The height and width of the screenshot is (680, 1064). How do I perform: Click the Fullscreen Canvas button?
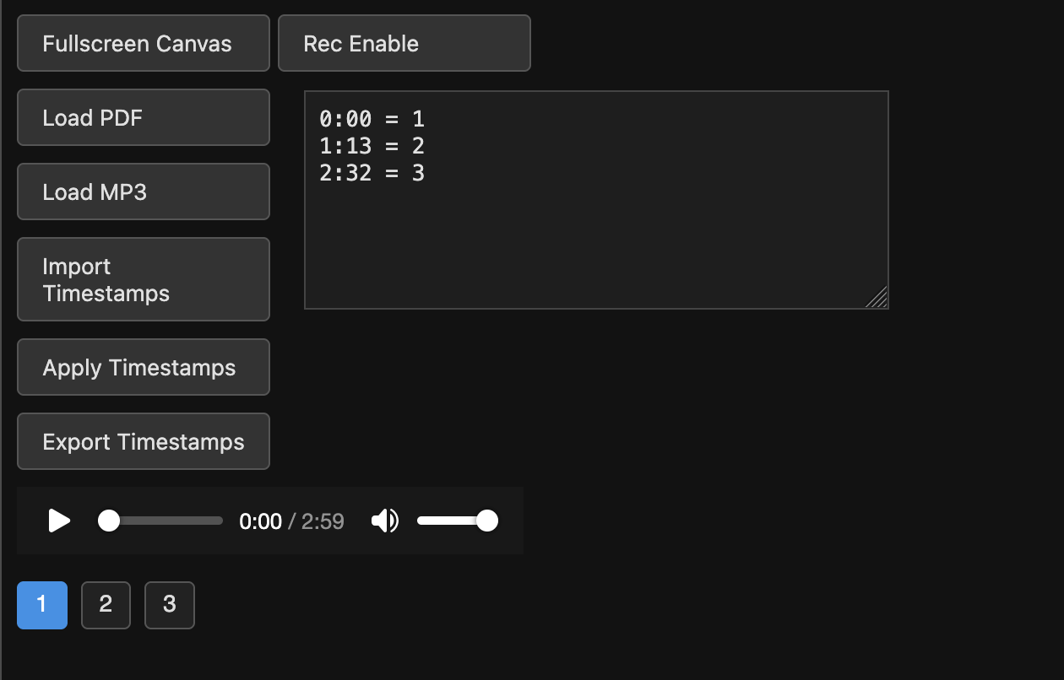tap(144, 43)
